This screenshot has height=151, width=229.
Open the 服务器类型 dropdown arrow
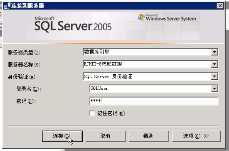(x=214, y=52)
